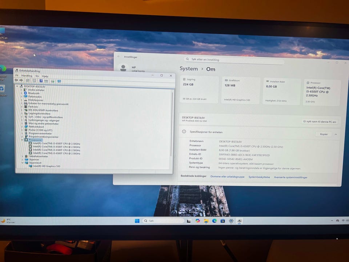Select Enheter for menneskelig grensesnitt row
Screen dimensions: 349x262
[x=48, y=104]
